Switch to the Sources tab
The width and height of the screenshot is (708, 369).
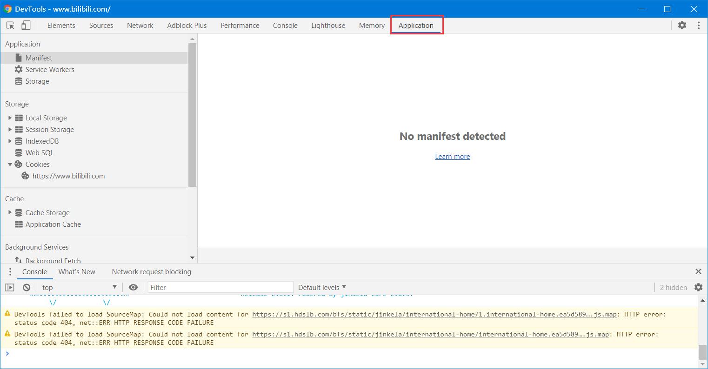[x=101, y=26]
